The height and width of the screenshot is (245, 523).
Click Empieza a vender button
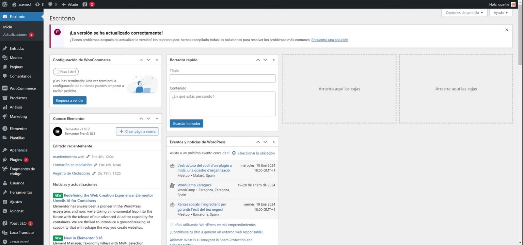coord(70,100)
